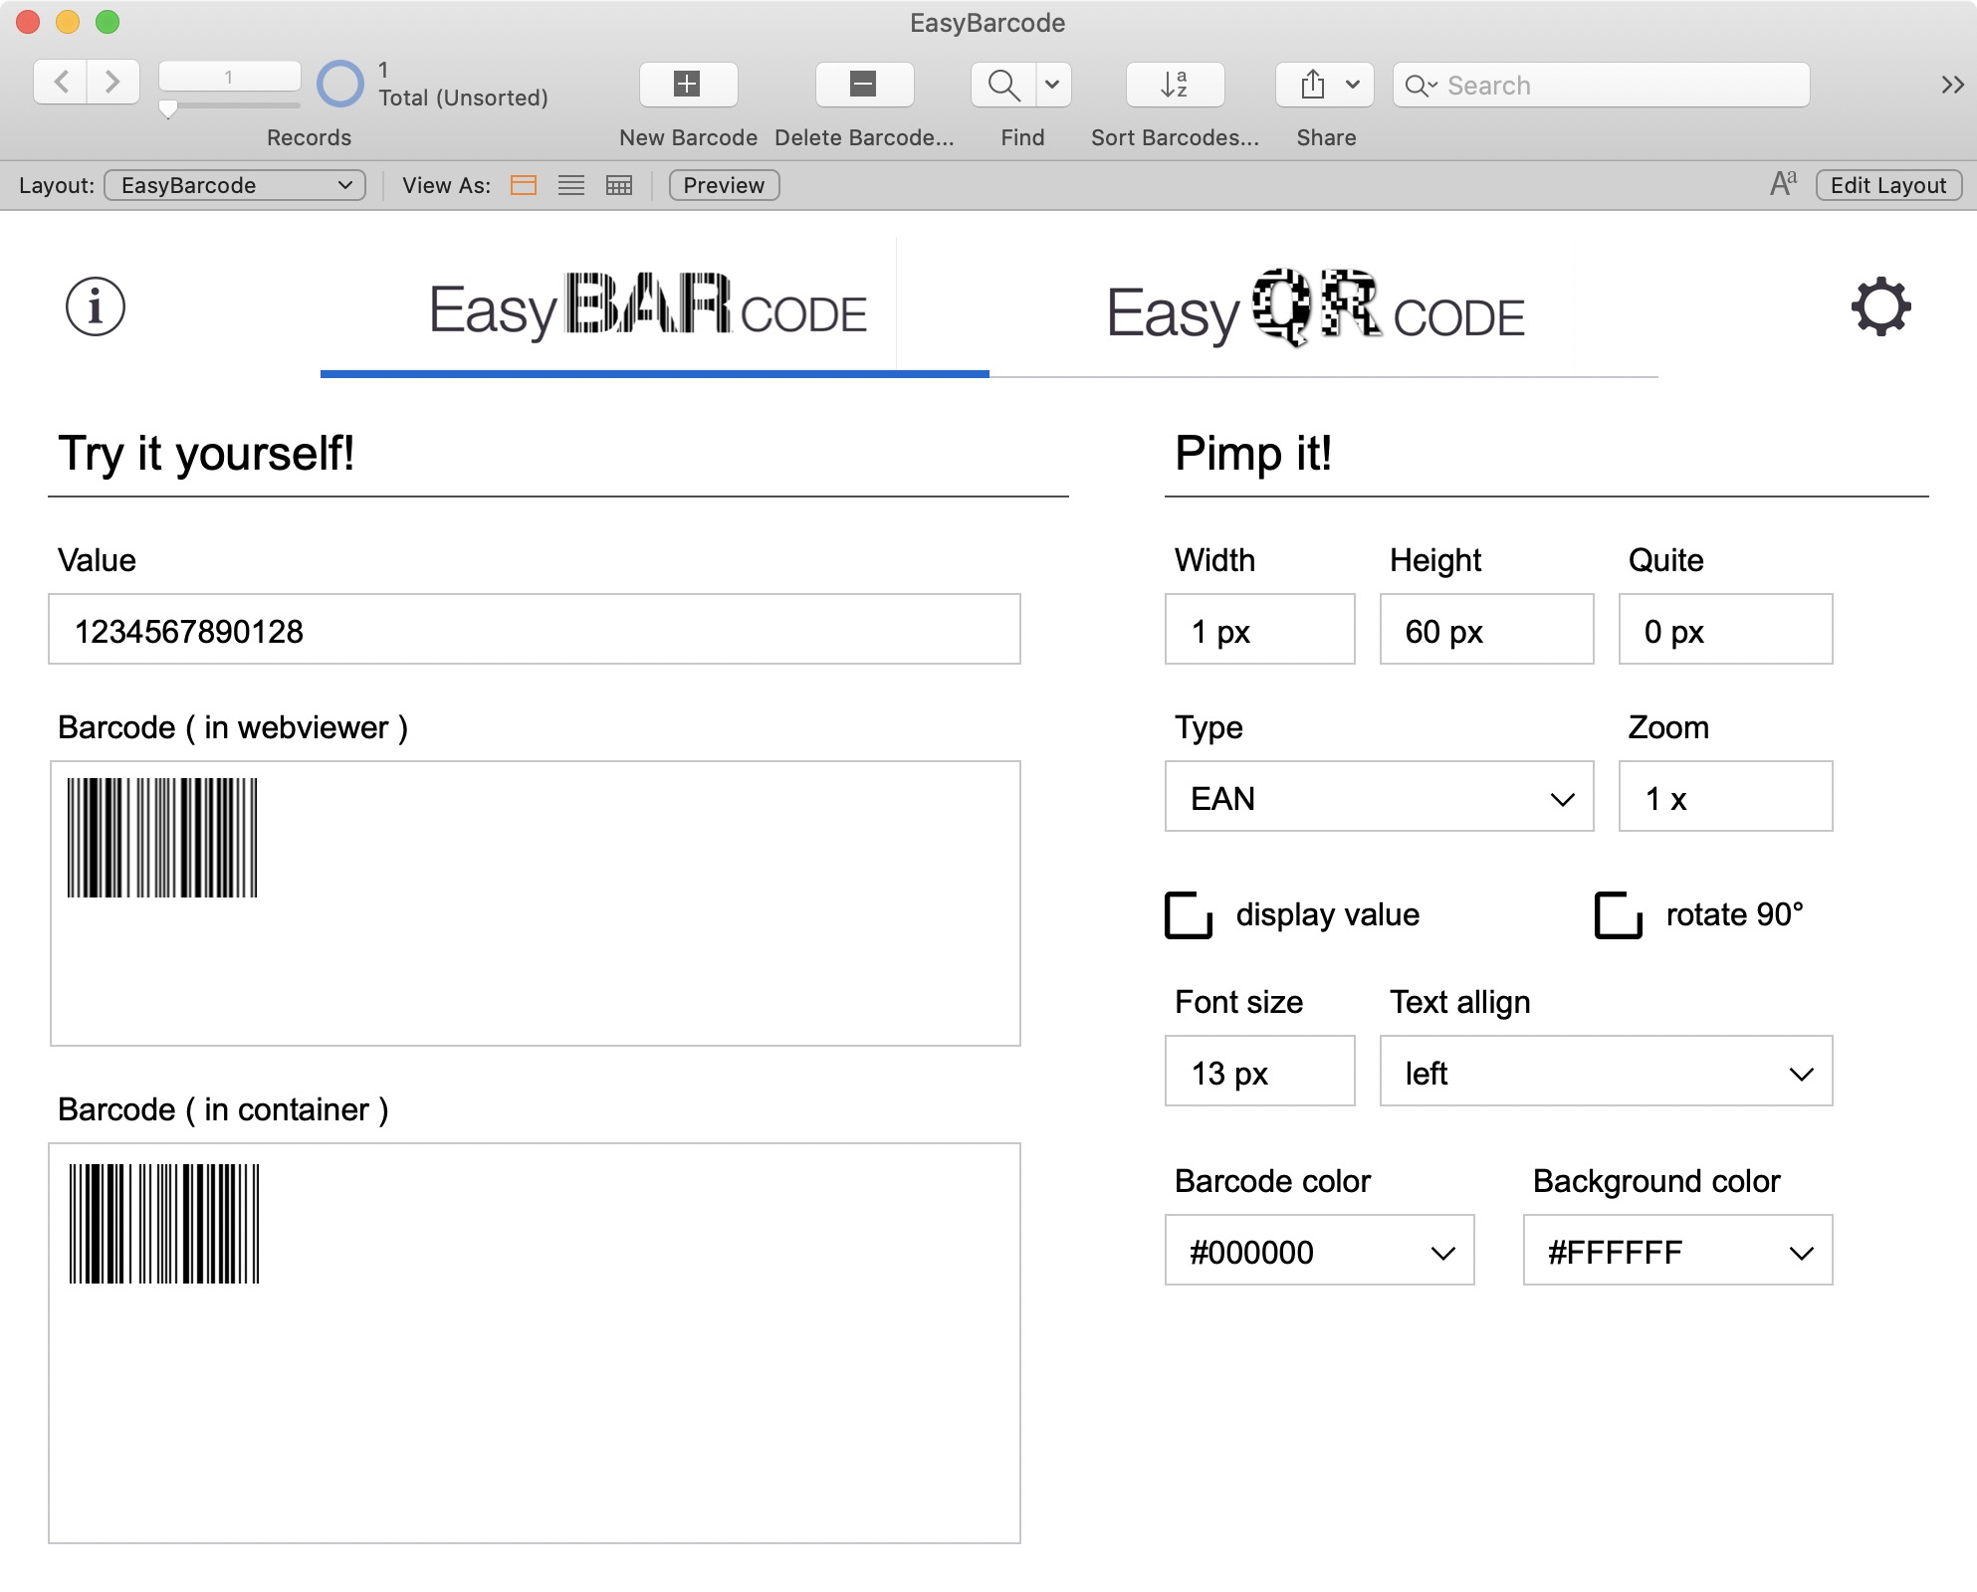Expand the Text allign dropdown

tap(1605, 1072)
